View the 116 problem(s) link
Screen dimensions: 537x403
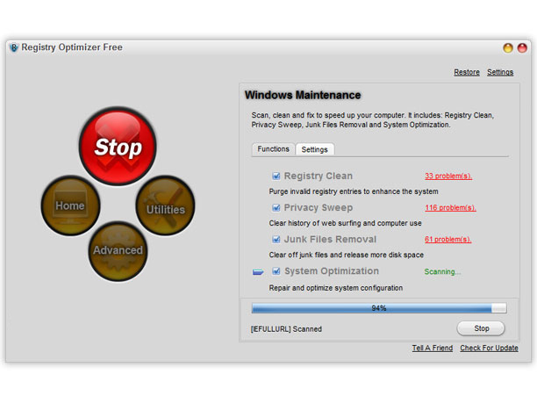pos(450,208)
